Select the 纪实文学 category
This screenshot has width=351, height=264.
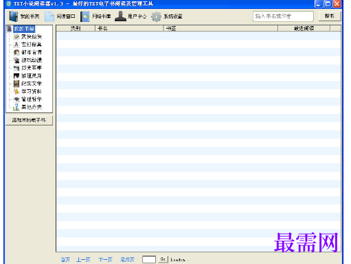point(32,84)
